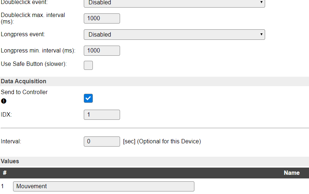
Task: Click row number 1 in Values table
Action: click(3, 186)
